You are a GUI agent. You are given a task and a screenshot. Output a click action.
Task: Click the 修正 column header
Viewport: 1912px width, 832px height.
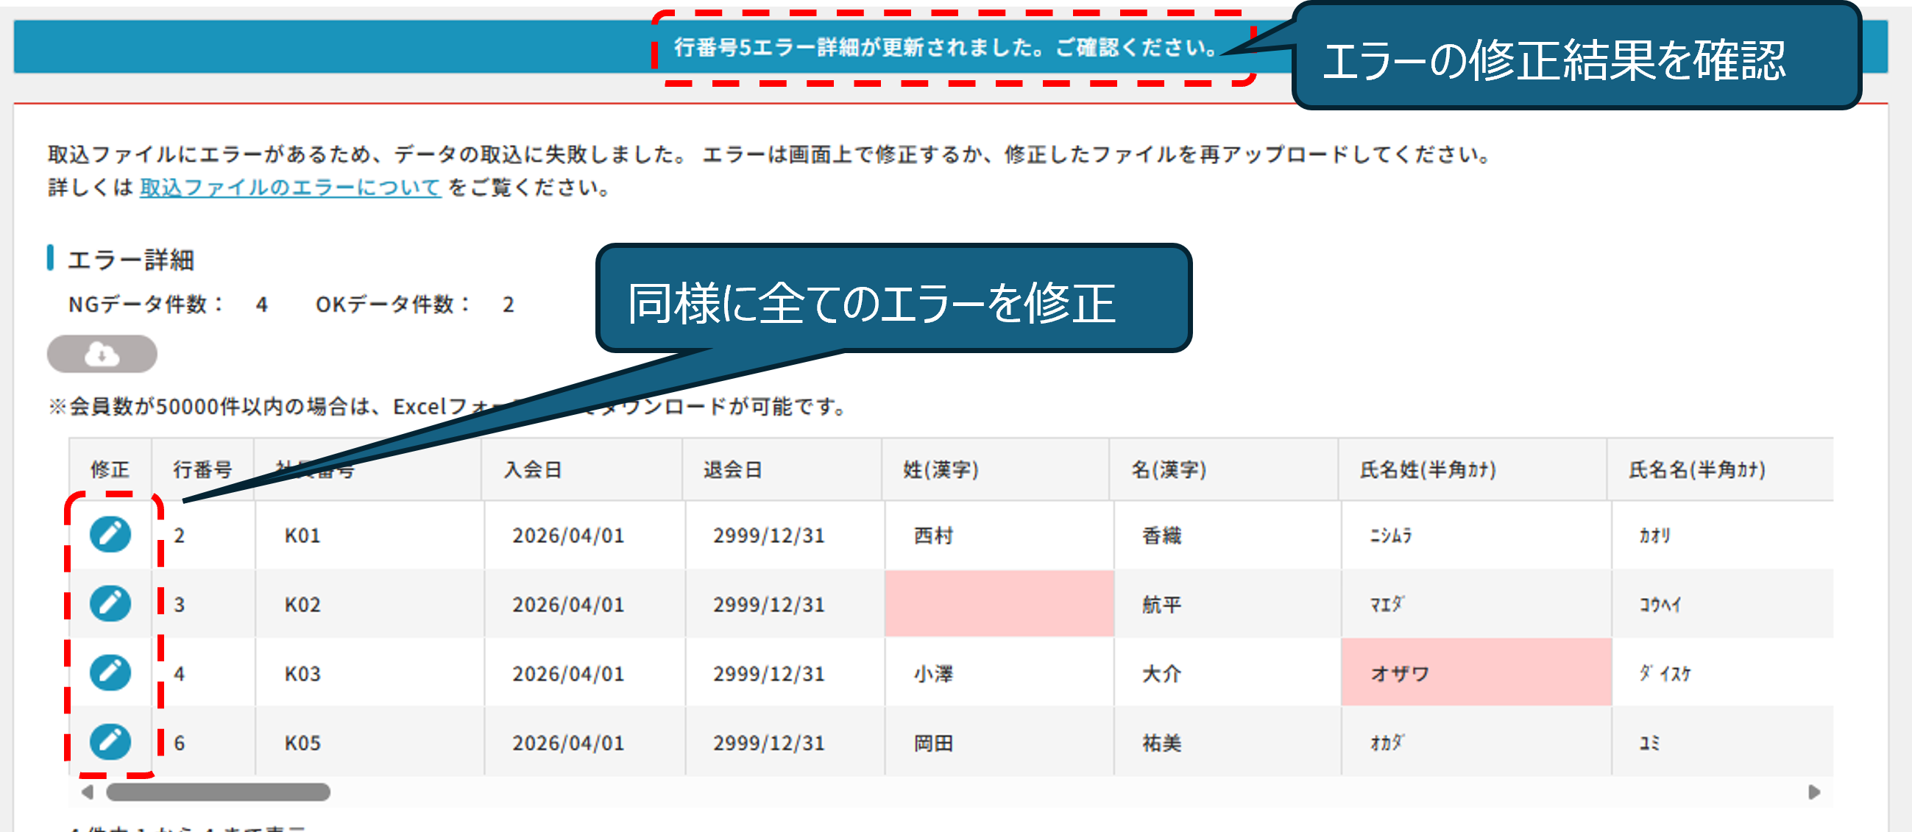[110, 469]
